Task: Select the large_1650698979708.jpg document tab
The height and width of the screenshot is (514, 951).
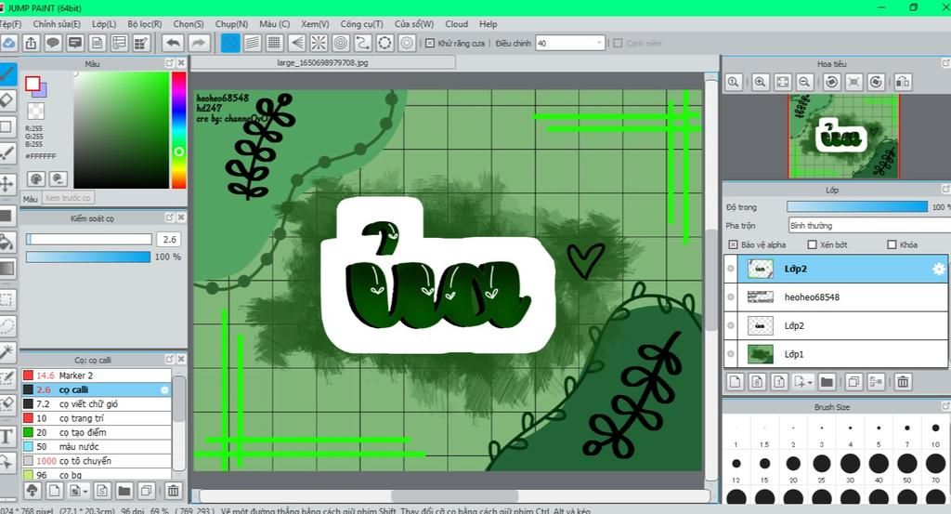Action: (x=322, y=62)
